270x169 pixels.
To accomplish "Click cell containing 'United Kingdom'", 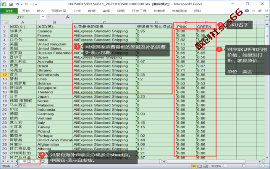I will [x=54, y=44].
